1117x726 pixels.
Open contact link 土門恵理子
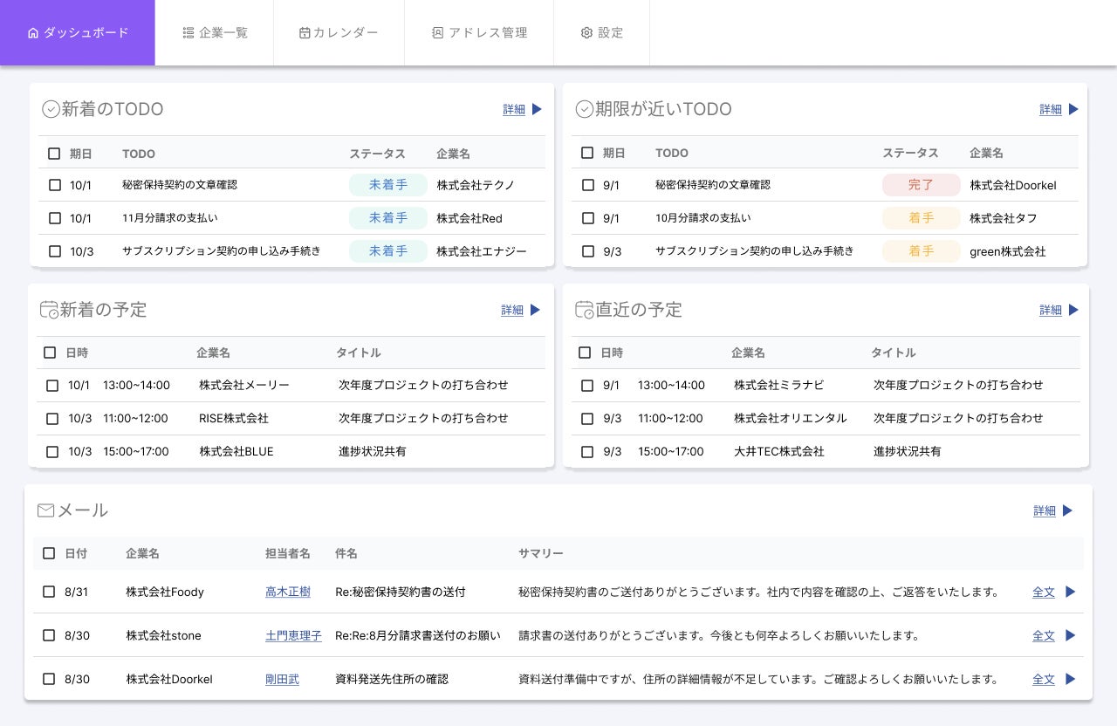tap(293, 635)
